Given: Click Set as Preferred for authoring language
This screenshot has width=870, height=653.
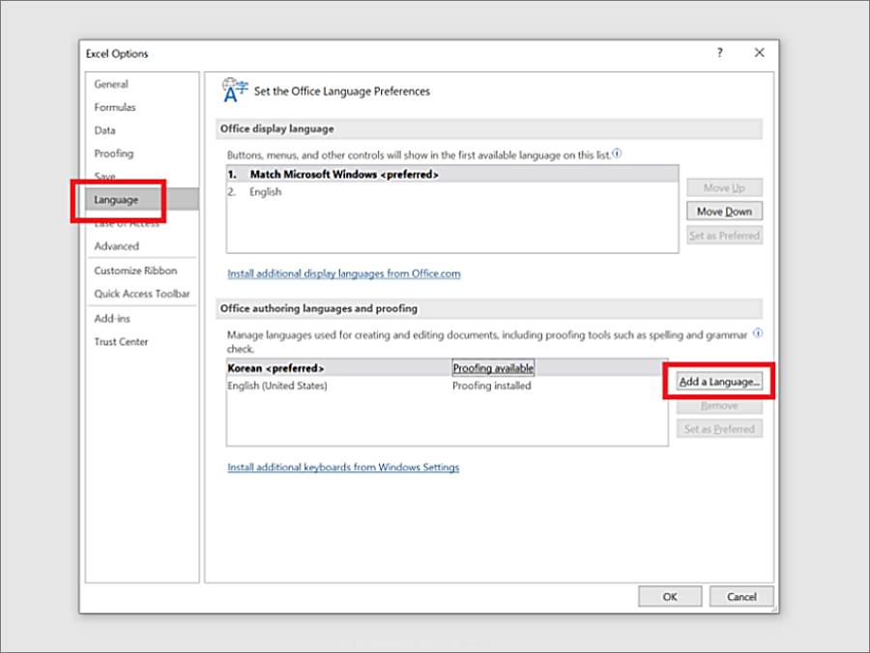Looking at the screenshot, I should [x=719, y=429].
